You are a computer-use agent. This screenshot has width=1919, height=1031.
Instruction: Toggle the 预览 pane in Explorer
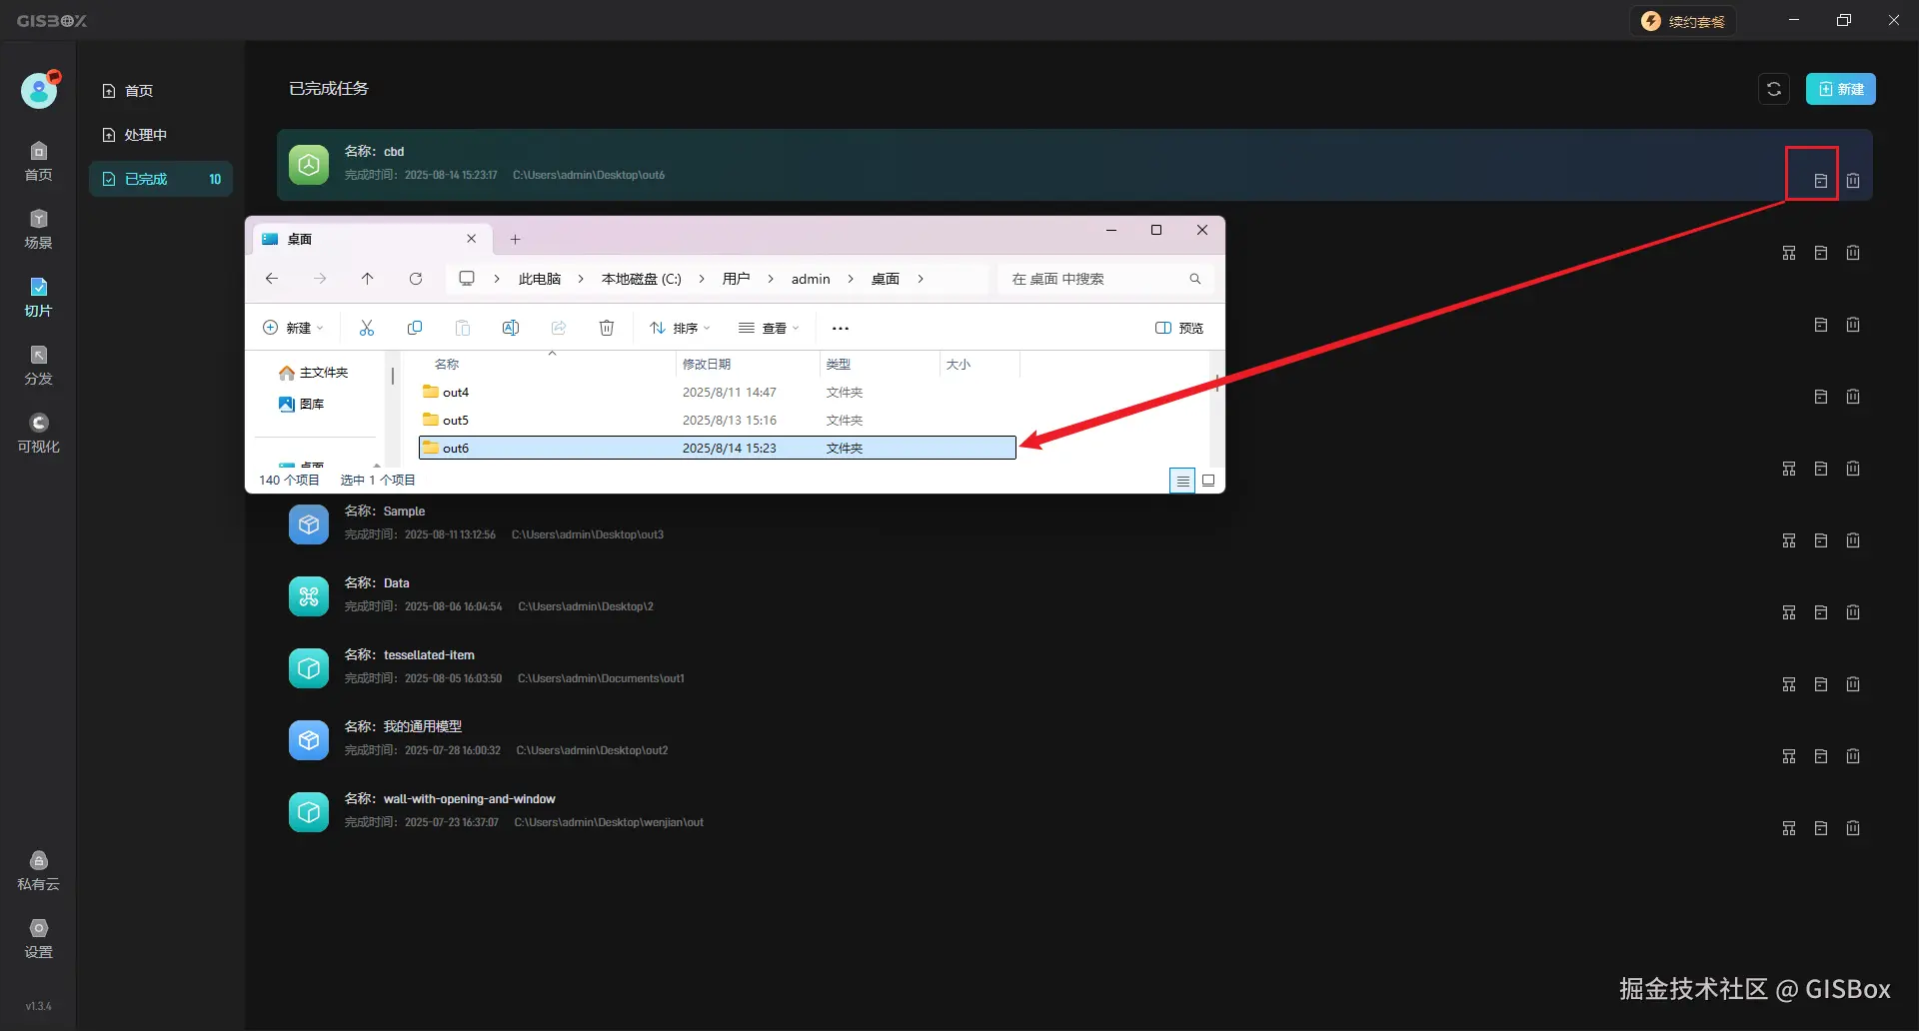(x=1179, y=328)
